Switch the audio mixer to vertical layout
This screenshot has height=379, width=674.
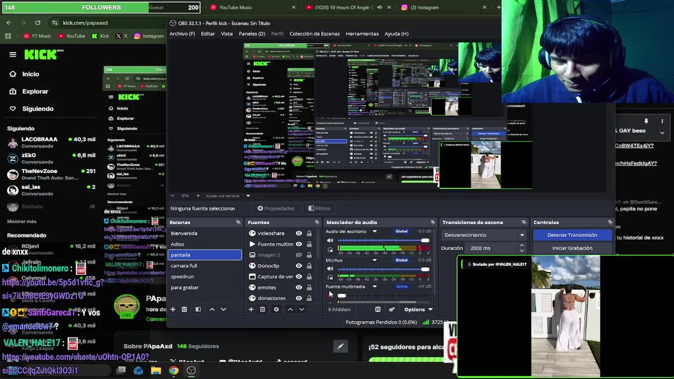coord(378,310)
